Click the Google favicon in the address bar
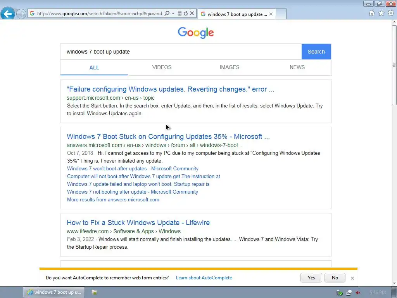Screen dimensions: 397x298 click(x=32, y=14)
